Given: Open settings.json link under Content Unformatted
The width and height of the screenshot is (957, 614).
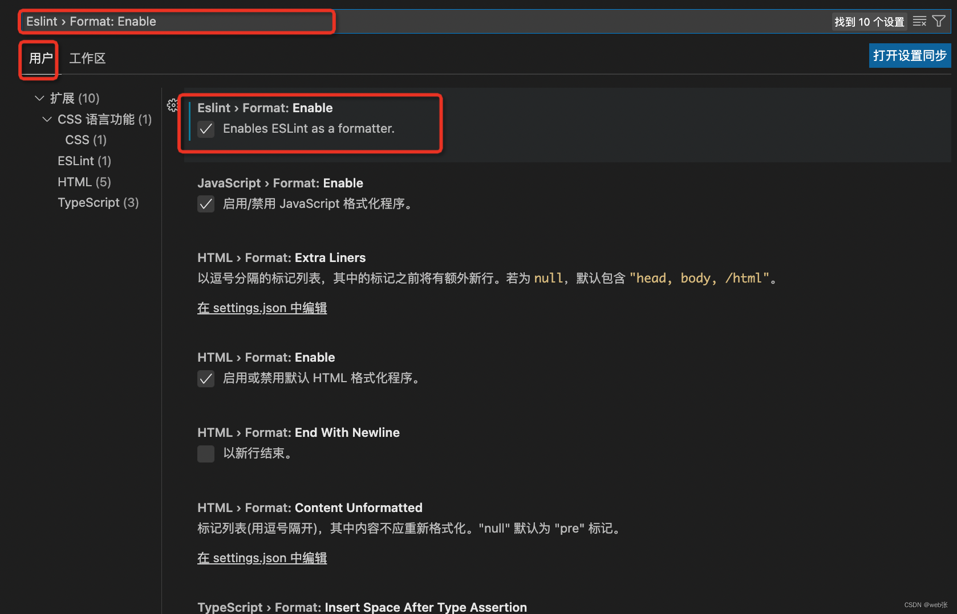Looking at the screenshot, I should 262,558.
